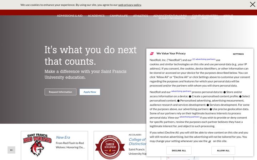Click Allow All in privacy dialog
This screenshot has height=160, width=257.
223,150
